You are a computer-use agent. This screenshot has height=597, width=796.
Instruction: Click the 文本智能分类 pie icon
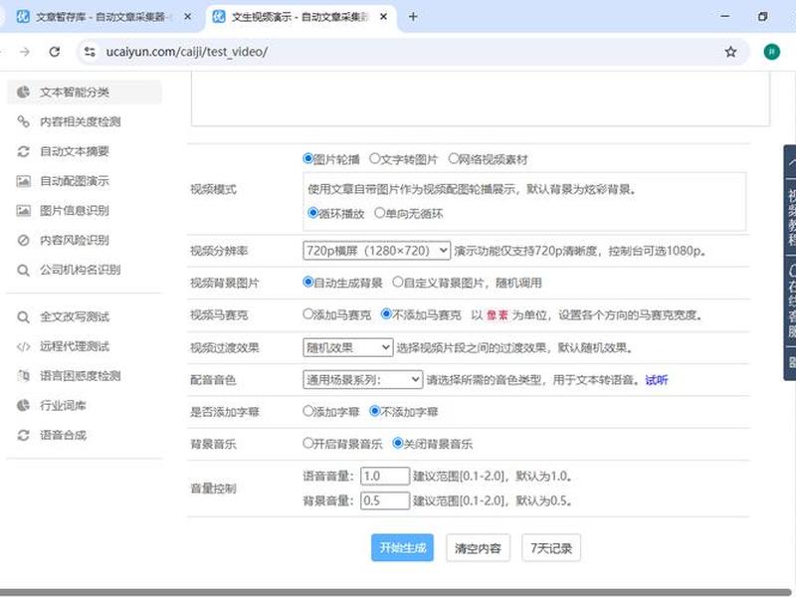(x=23, y=92)
